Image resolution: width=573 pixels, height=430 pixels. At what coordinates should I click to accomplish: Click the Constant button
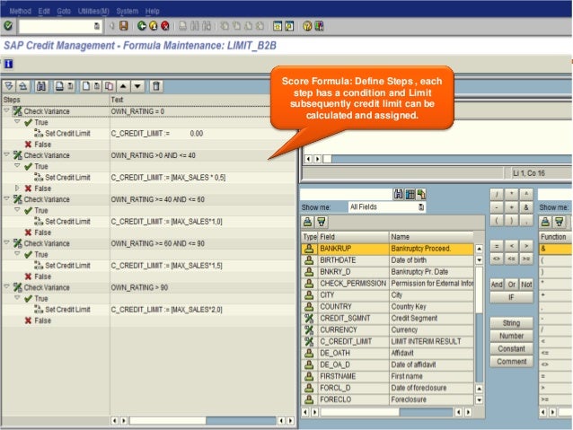click(x=511, y=348)
